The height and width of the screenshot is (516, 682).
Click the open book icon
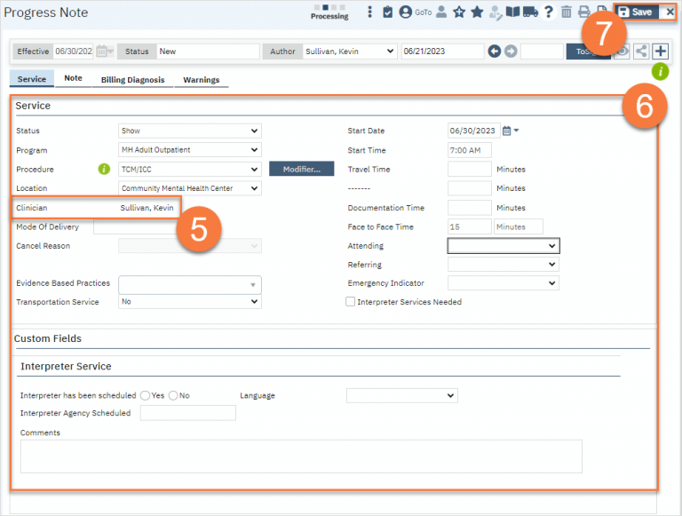pyautogui.click(x=512, y=12)
